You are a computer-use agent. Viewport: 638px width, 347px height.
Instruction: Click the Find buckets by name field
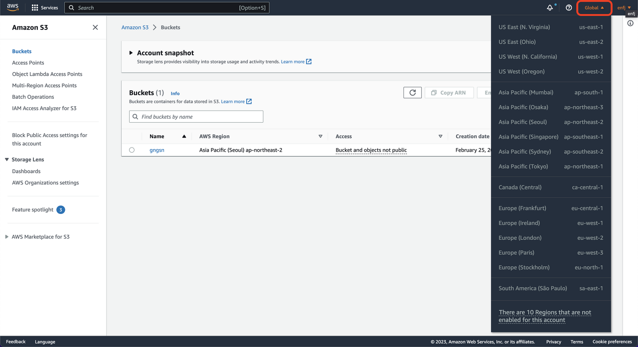coord(196,117)
